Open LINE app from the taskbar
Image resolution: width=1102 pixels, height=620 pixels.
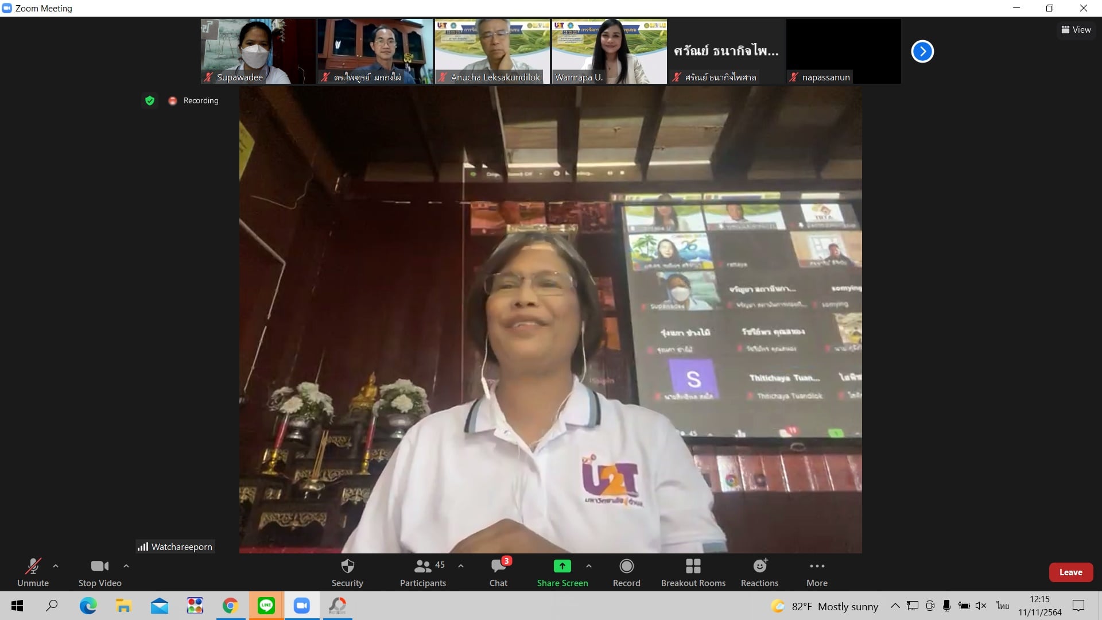[x=266, y=606]
